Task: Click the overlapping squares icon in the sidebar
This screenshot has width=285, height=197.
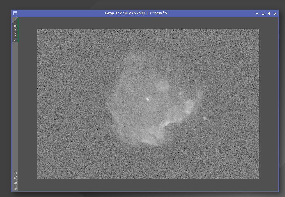Action: pyautogui.click(x=15, y=183)
